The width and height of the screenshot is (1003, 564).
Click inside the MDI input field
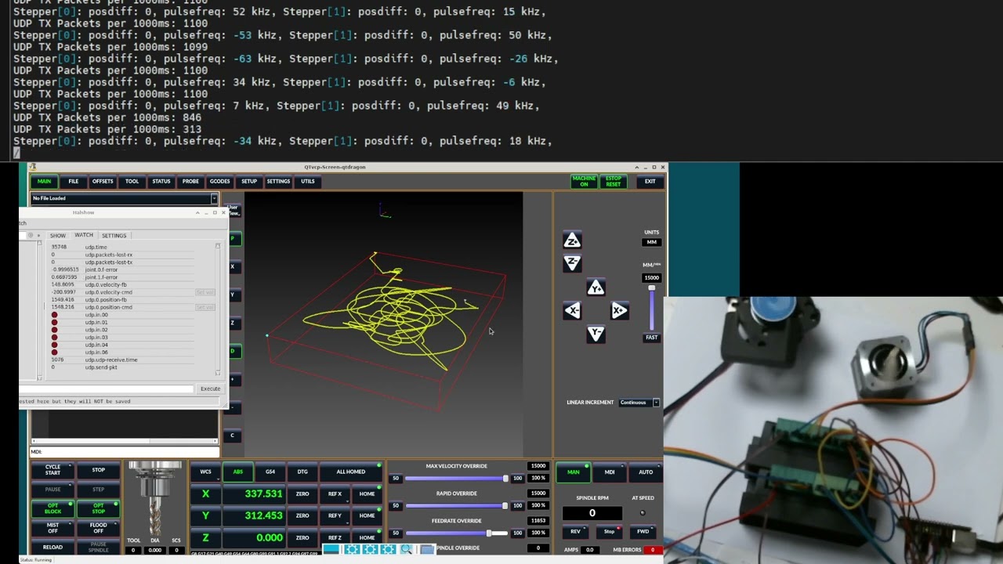click(125, 452)
